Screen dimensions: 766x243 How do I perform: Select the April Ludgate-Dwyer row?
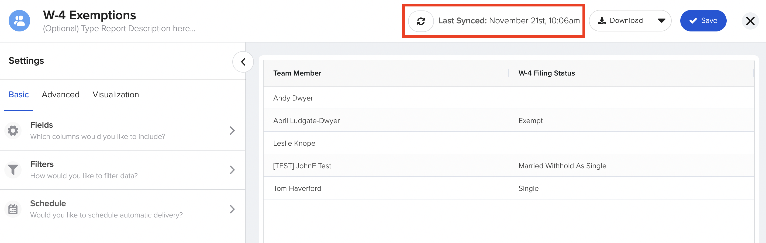coord(306,121)
